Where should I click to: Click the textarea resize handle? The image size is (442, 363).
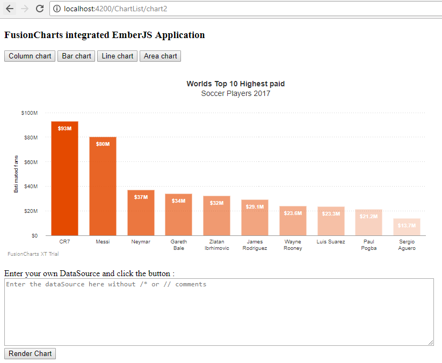coord(431,342)
